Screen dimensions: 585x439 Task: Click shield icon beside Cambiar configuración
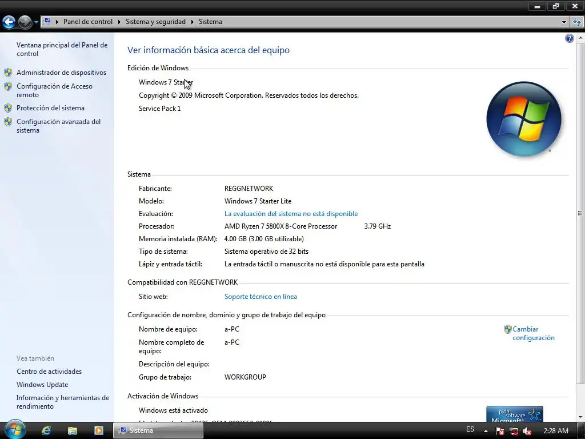(x=507, y=329)
